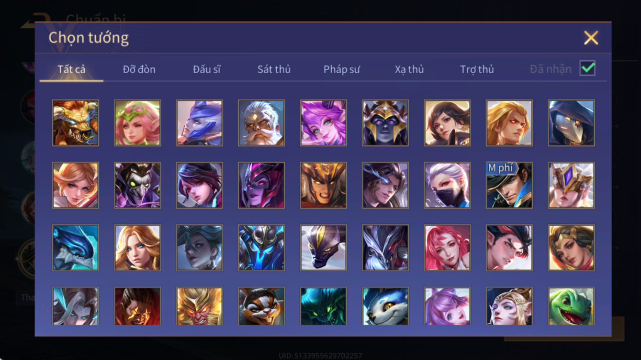Choose the raccoon hero portrait
Viewport: 641px width, 360px height.
pos(261,306)
